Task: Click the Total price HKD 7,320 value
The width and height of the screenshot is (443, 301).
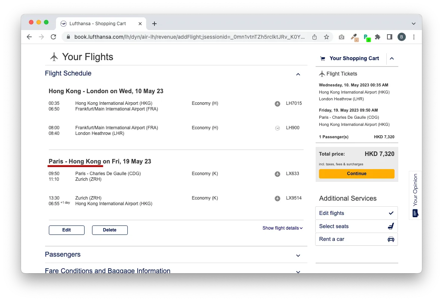Action: coord(379,154)
